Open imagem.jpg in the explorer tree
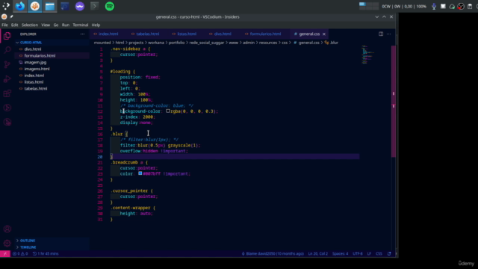This screenshot has height=269, width=478. click(x=35, y=62)
